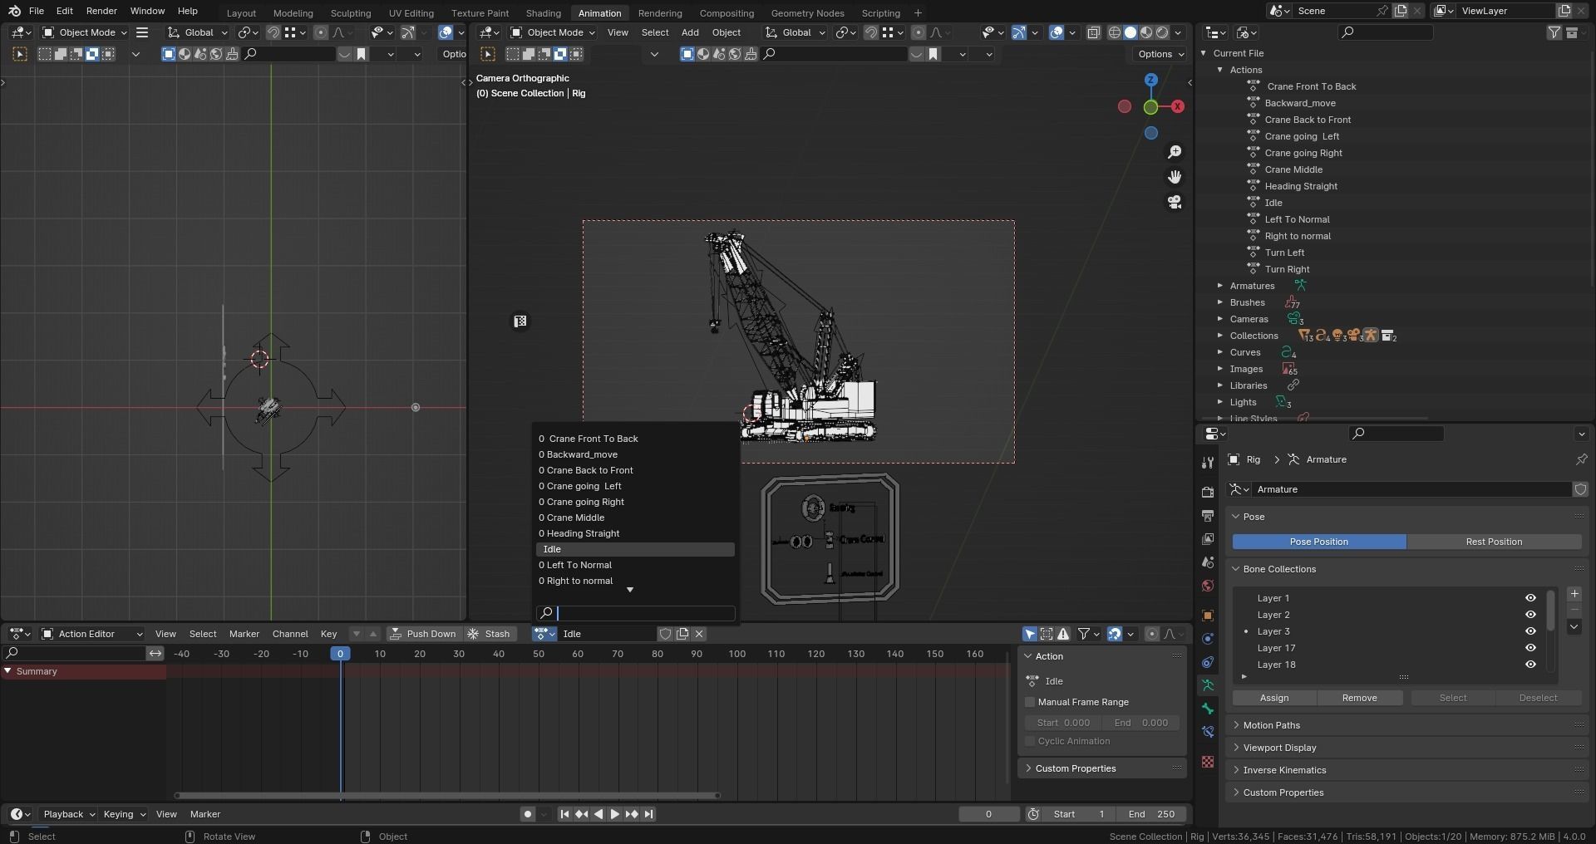Toggle visibility of Layer 1 bone collection
The image size is (1596, 844).
coord(1530,598)
